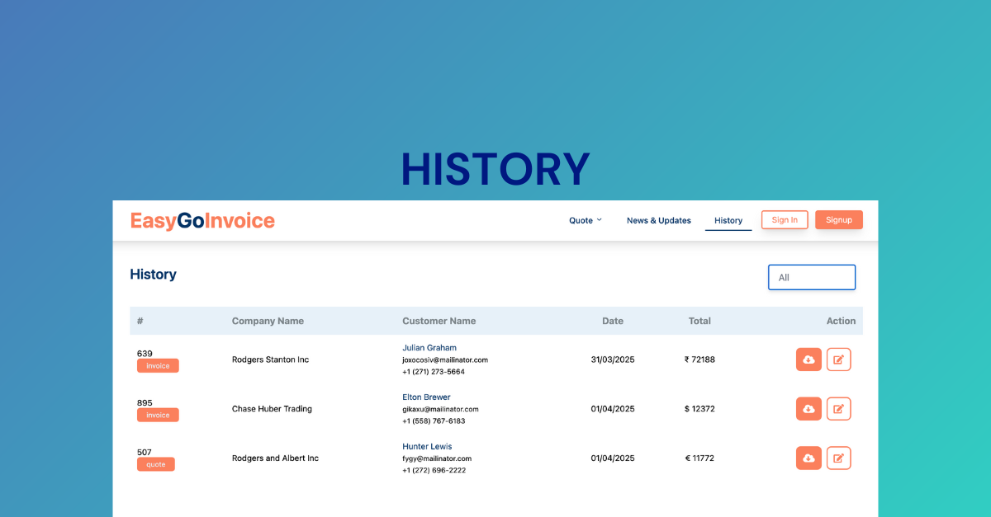
Task: Open edit icon for Rodgers and Albert Inc
Action: [838, 458]
